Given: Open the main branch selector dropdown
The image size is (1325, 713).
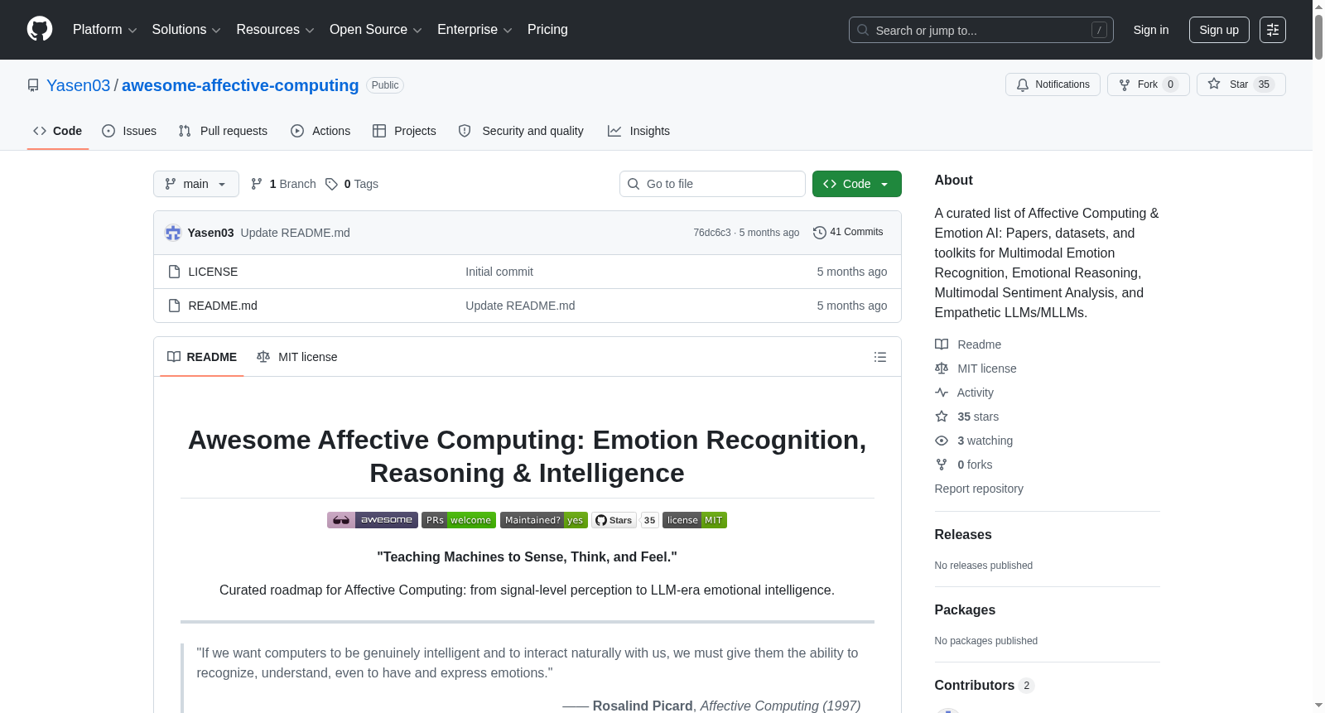Looking at the screenshot, I should 196,184.
